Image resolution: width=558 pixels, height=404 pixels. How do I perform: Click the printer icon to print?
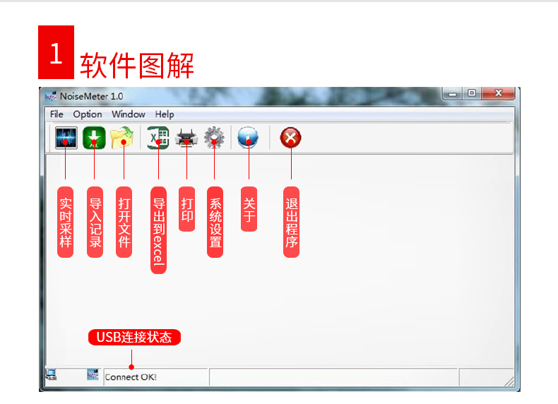pos(186,138)
